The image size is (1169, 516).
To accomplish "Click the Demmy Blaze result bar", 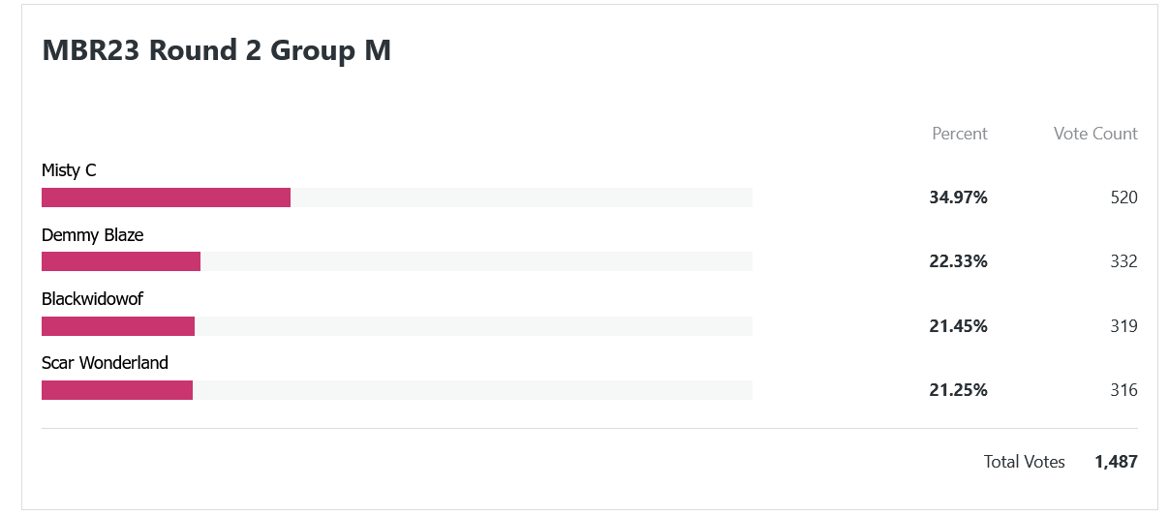I will point(397,261).
